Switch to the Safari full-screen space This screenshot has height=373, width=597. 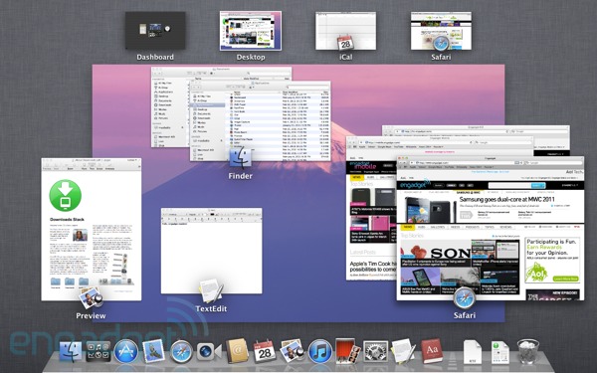(441, 31)
